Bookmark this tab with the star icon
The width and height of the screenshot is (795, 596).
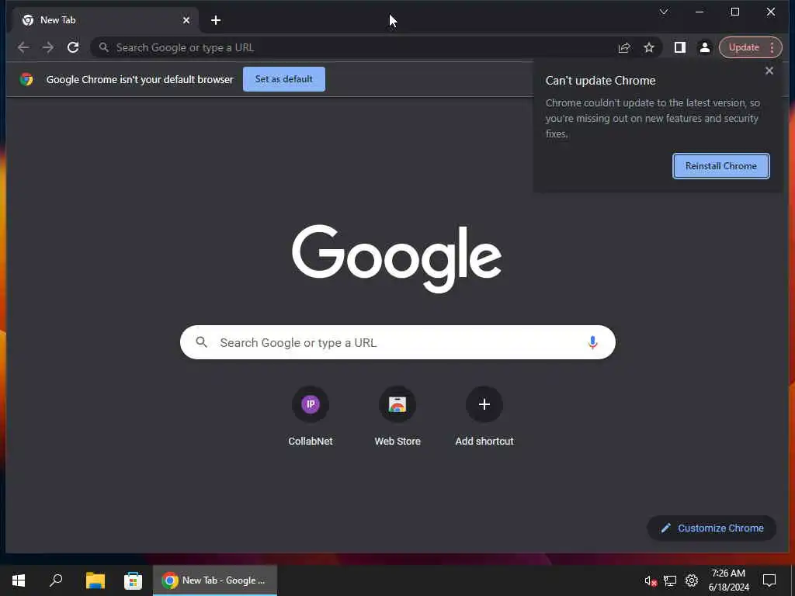pyautogui.click(x=649, y=47)
